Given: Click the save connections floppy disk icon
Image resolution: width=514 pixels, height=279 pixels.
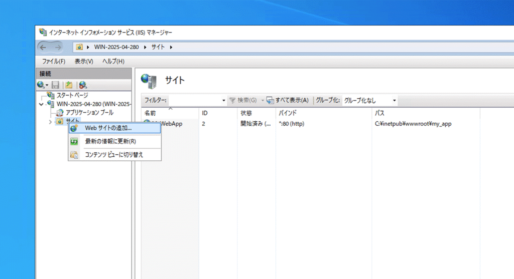Looking at the screenshot, I should (55, 85).
